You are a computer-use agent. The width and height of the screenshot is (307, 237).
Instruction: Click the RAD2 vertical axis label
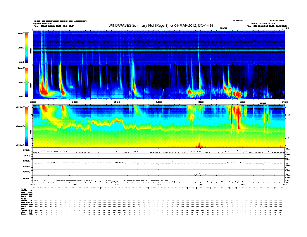click(x=31, y=51)
